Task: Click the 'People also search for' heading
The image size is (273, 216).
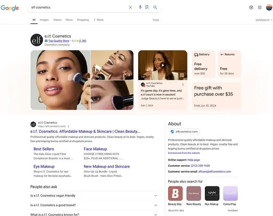Action: tap(185, 182)
